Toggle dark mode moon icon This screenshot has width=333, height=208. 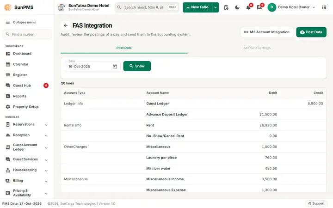coord(237,7)
